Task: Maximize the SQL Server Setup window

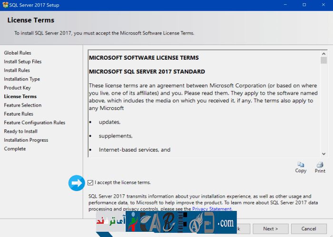Action: point(304,5)
